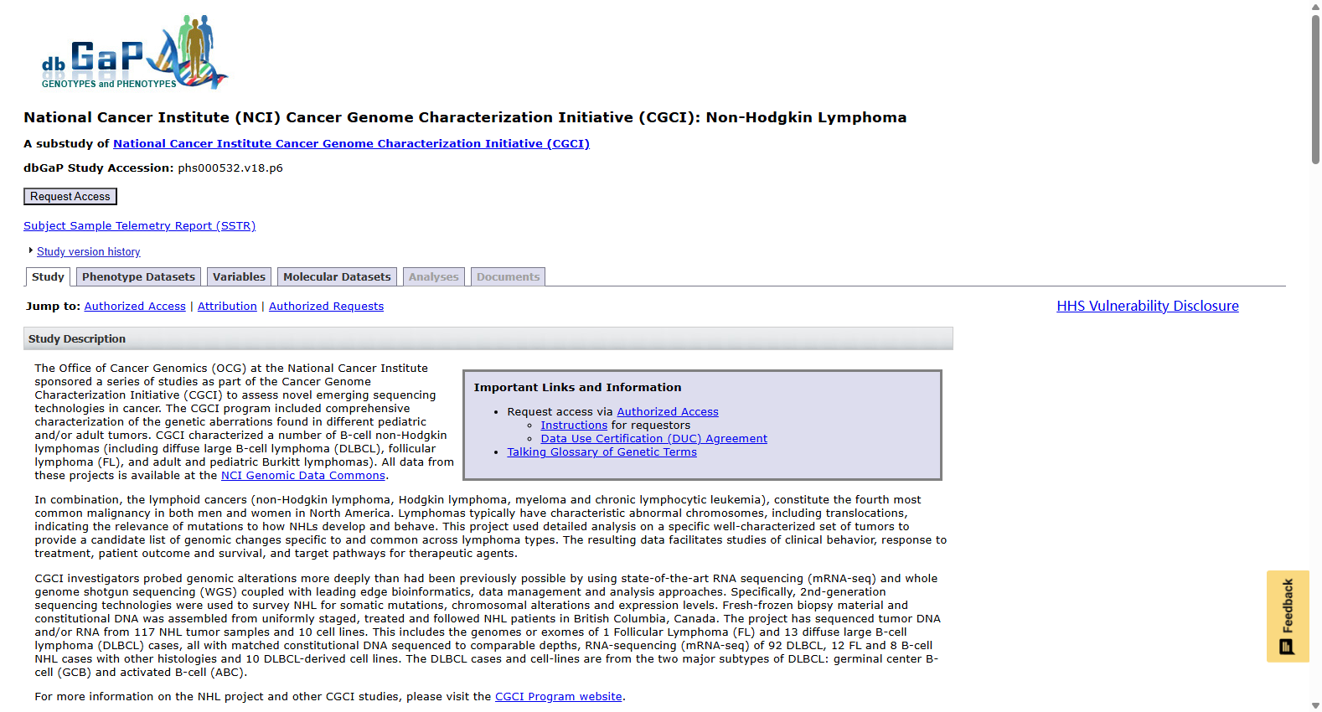
Task: Open the NCI Genomic Data Commons link
Action: tap(302, 476)
